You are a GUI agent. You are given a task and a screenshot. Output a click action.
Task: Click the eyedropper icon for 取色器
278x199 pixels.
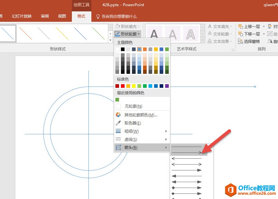(x=118, y=123)
